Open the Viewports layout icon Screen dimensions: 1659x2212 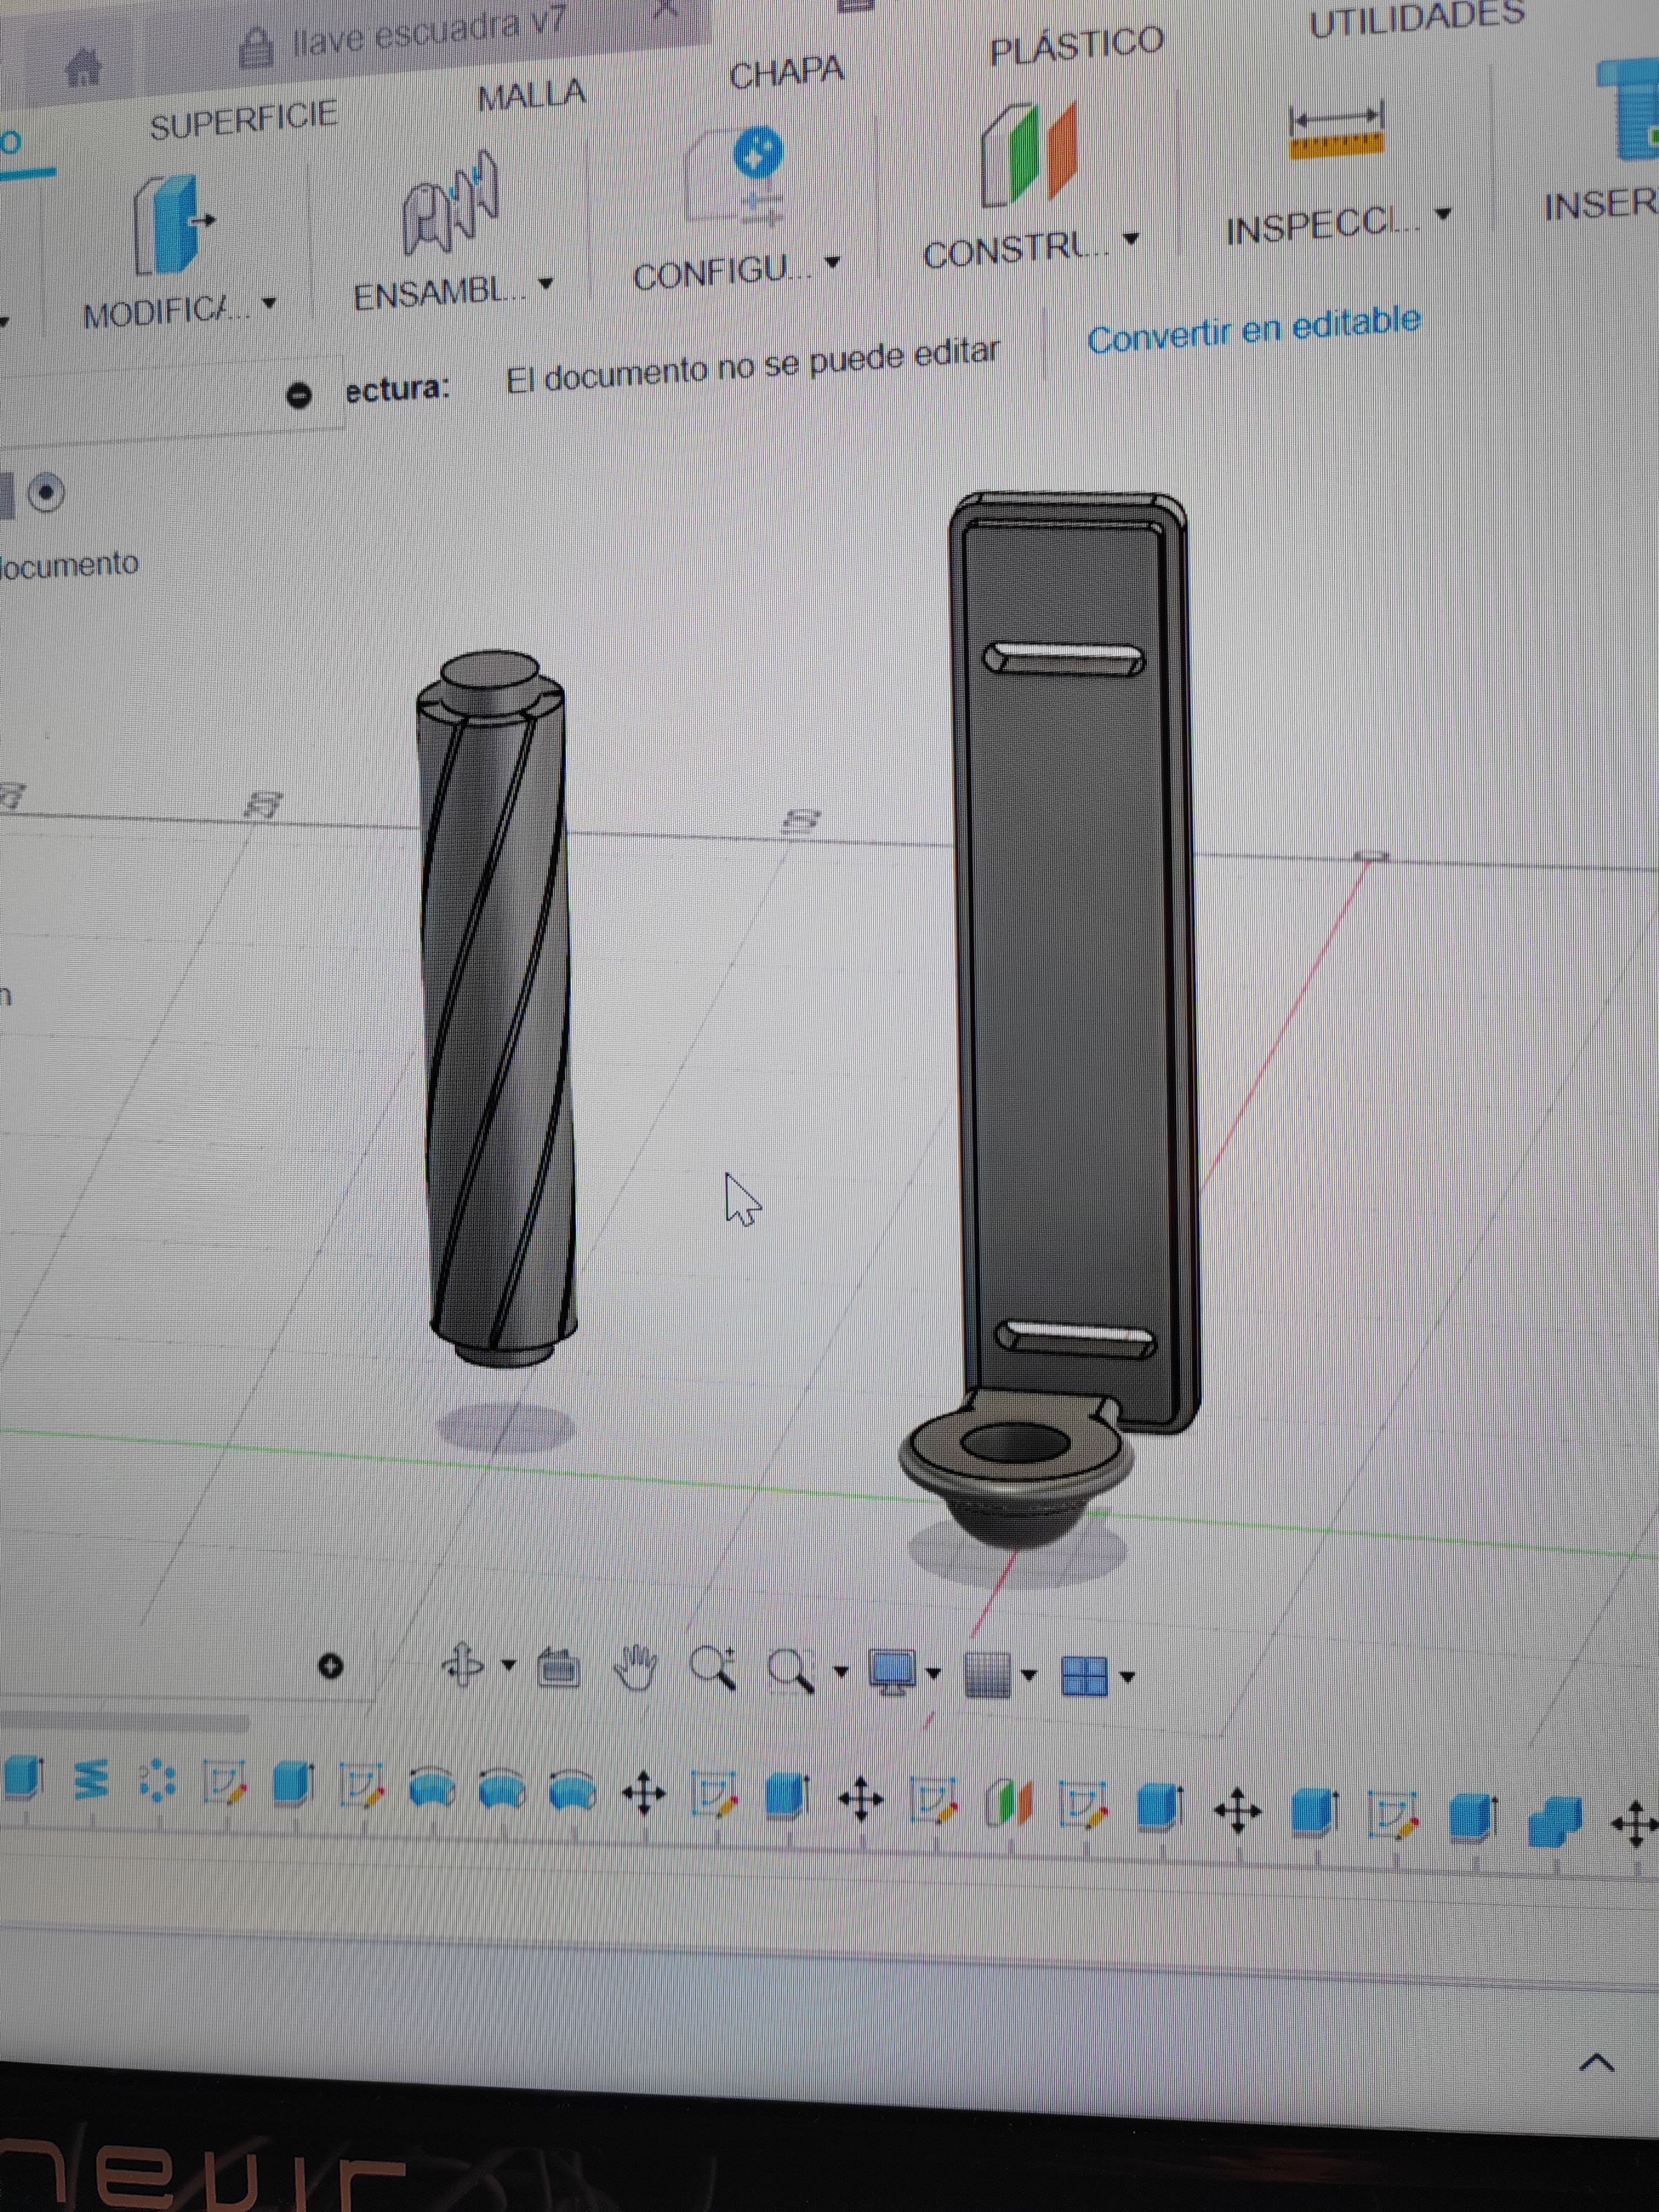tap(1084, 1676)
